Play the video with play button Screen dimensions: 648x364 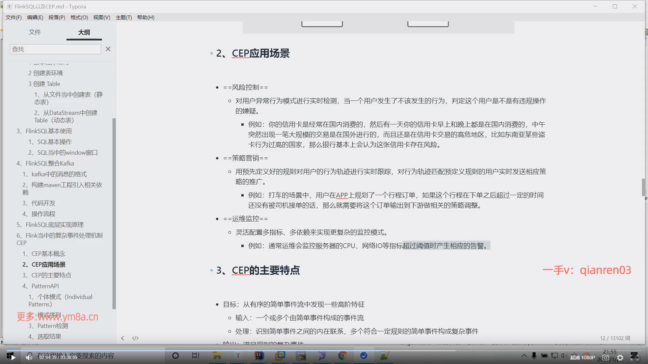[x=13, y=357]
